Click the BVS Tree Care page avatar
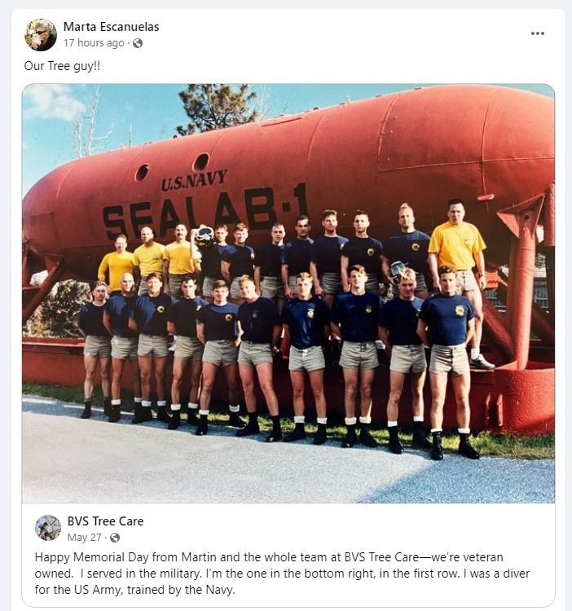572x611 pixels. [x=48, y=528]
